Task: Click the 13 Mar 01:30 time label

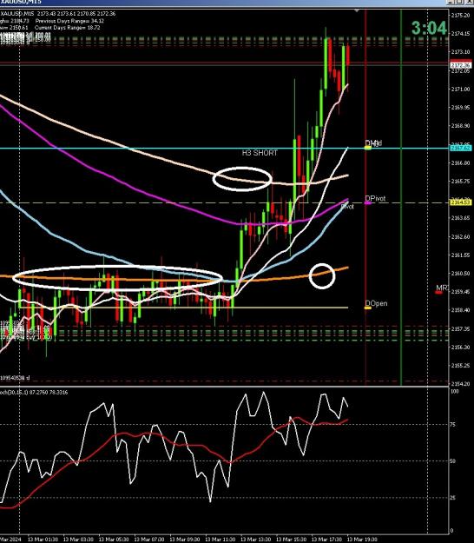Action: (43, 540)
